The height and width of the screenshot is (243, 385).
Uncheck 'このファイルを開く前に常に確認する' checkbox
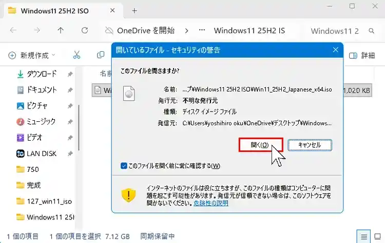pos(124,166)
